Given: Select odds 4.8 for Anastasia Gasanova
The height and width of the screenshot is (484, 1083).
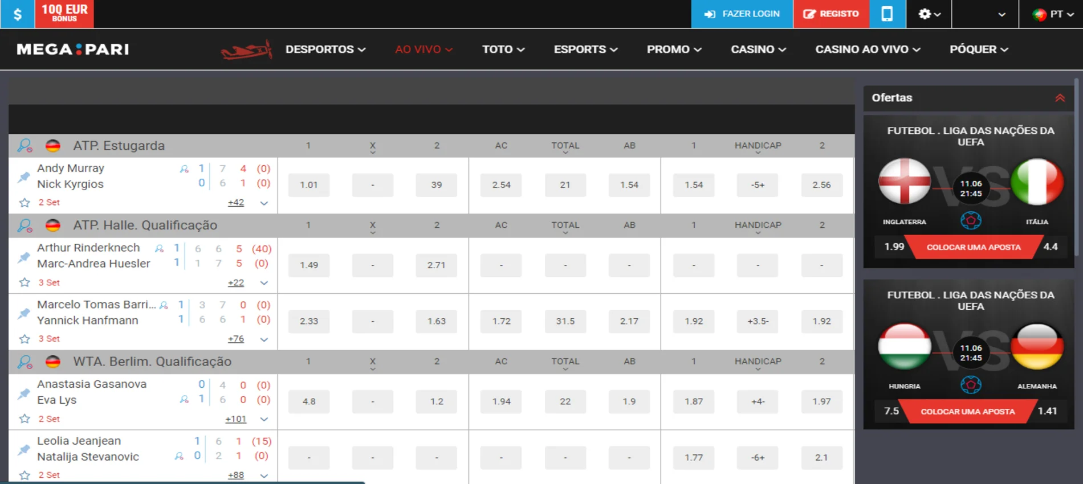Looking at the screenshot, I should tap(309, 401).
